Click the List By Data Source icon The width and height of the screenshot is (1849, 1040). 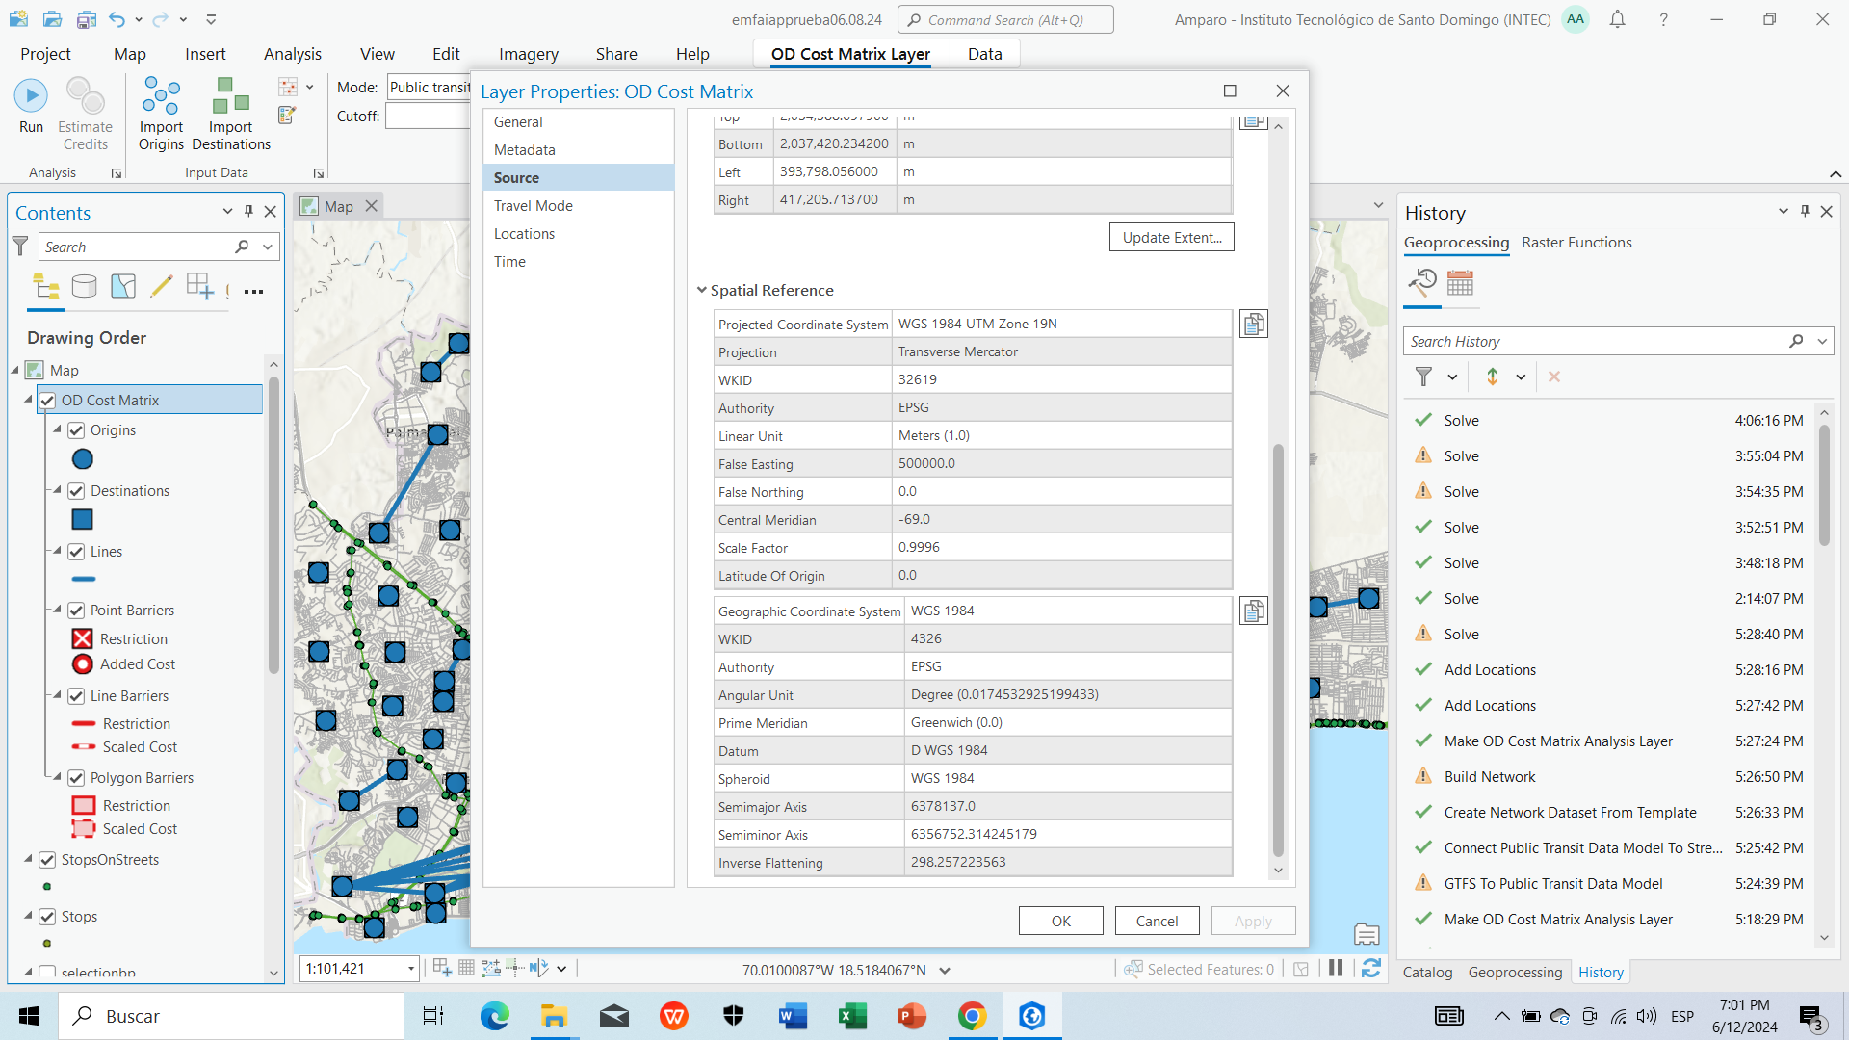click(85, 286)
